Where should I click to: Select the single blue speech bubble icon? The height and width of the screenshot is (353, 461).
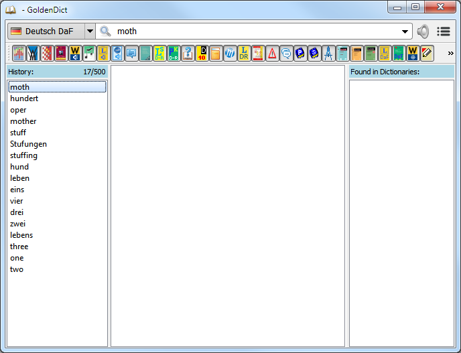coord(131,53)
